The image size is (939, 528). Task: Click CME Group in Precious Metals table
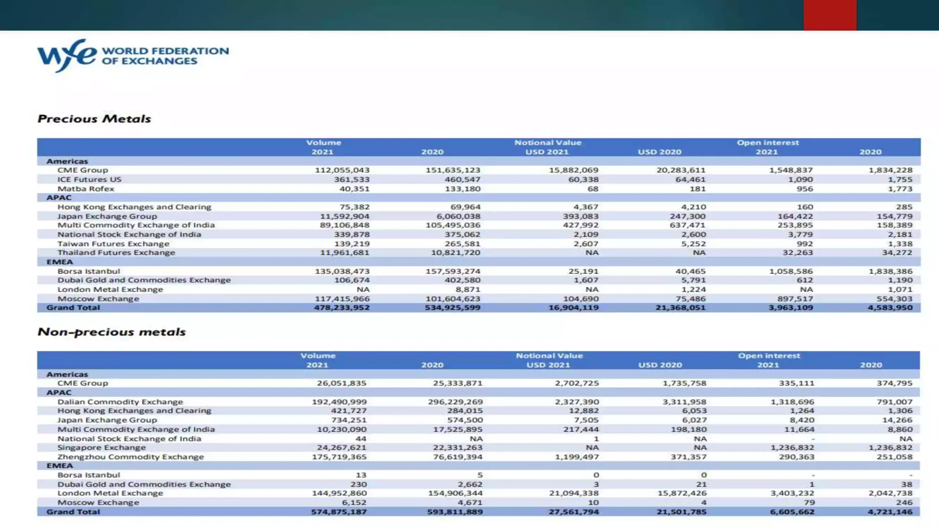point(83,170)
